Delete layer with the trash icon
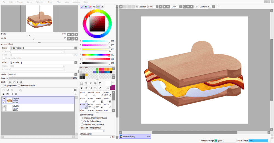The height and width of the screenshot is (143, 274). (x=16, y=94)
